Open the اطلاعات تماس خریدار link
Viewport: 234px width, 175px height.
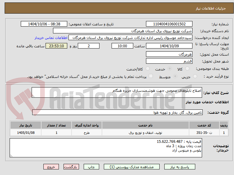[x=51, y=38]
